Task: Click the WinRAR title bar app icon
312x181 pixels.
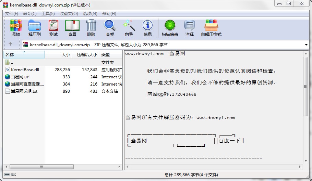Action: tap(5, 5)
